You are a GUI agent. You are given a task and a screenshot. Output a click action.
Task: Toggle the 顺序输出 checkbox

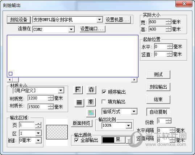(x=104, y=92)
